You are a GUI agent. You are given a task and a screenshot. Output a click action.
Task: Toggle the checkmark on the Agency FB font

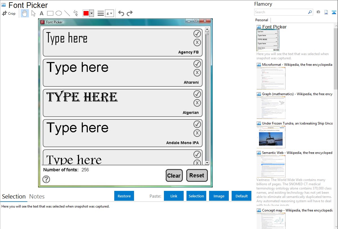[x=197, y=34]
